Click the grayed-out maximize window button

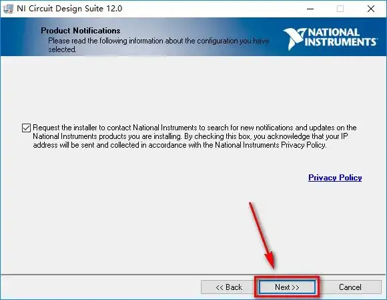tap(340, 9)
